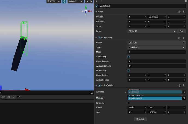
Task: Open cc.RigidBody more options menu
Action: point(184,38)
